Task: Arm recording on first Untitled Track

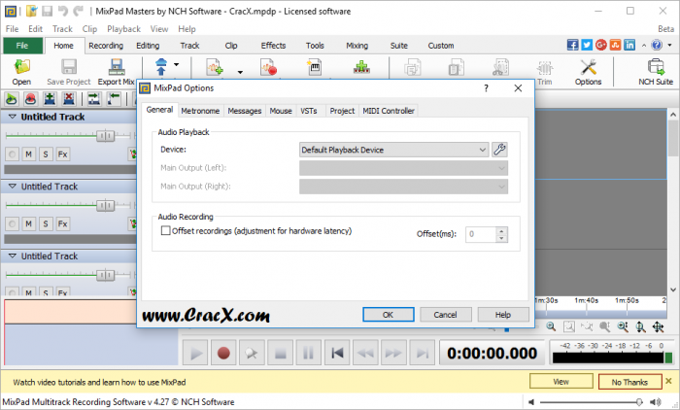Action: (x=12, y=154)
